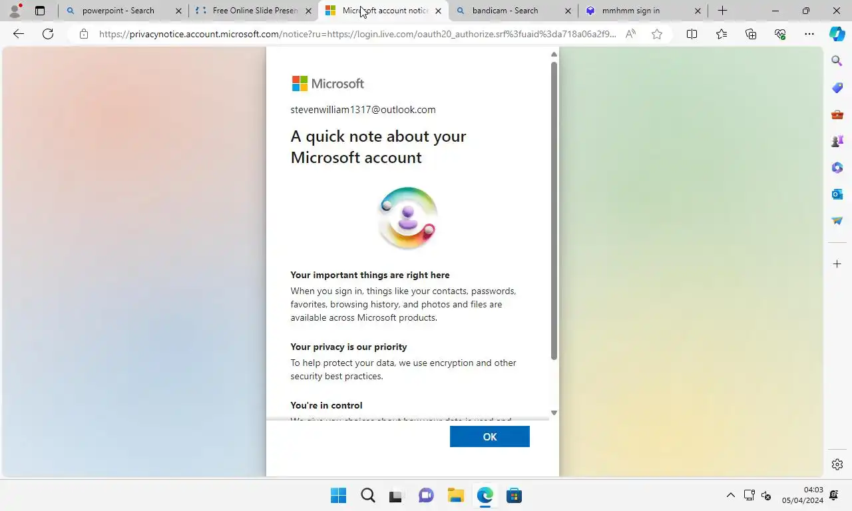Image resolution: width=852 pixels, height=511 pixels.
Task: Start Read aloud from address bar
Action: 630,34
